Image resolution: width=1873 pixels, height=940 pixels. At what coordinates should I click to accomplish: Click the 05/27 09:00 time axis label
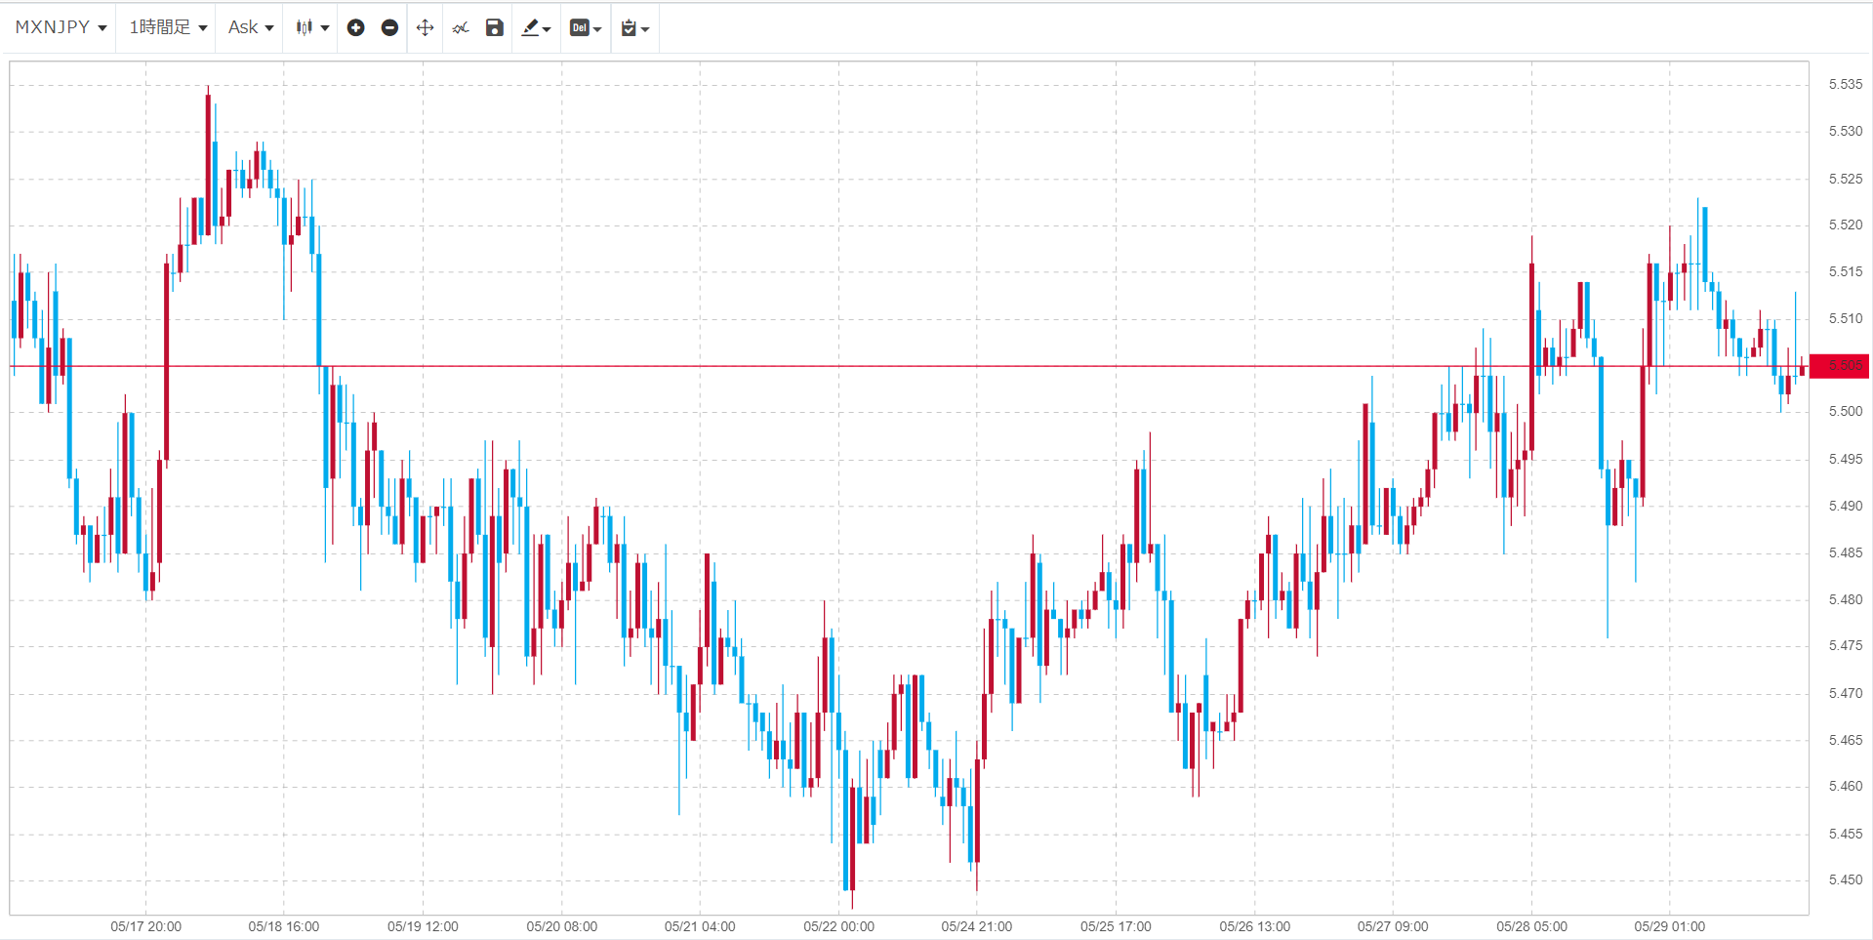tap(1393, 927)
